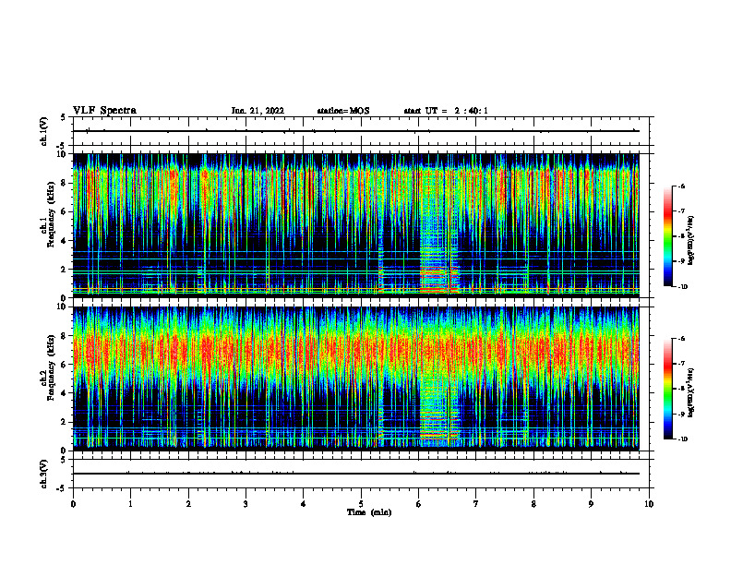Click the ch.1 colorbar "log(PSD)(V²/Hz)" label

(x=691, y=240)
